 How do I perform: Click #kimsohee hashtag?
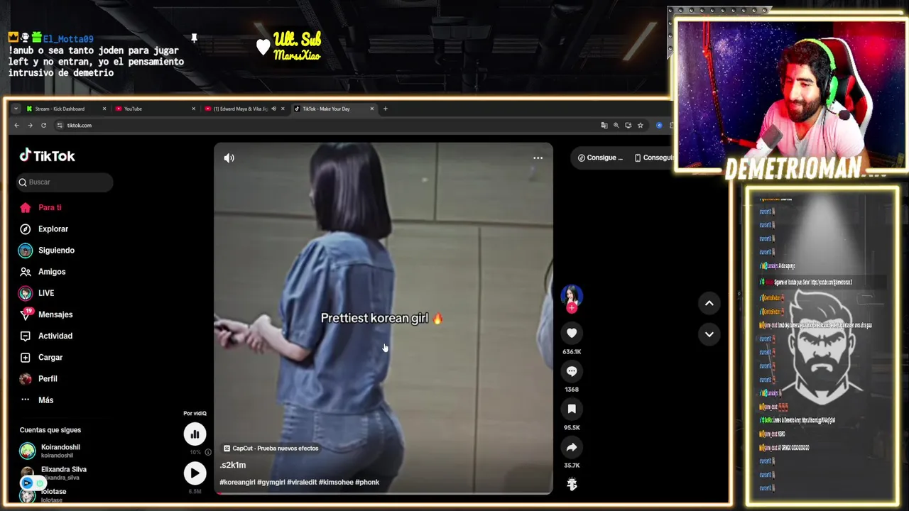click(x=335, y=483)
